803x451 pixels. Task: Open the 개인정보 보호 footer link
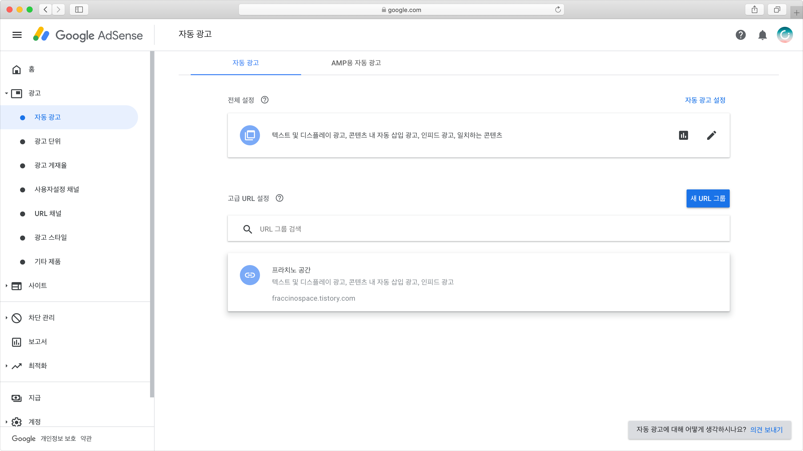click(x=58, y=438)
